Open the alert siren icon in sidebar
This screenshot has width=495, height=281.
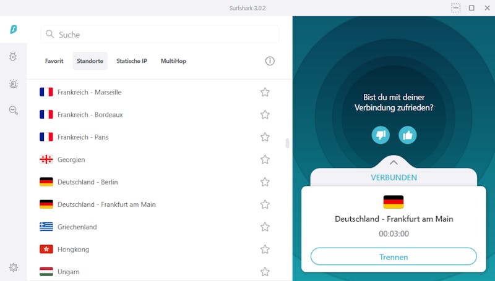13,83
